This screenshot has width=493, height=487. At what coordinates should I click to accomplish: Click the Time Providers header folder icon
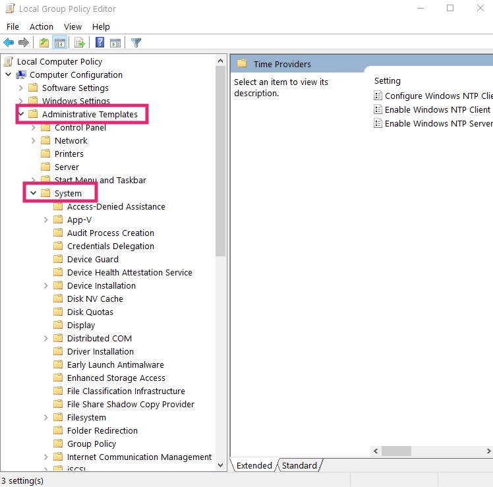point(242,63)
